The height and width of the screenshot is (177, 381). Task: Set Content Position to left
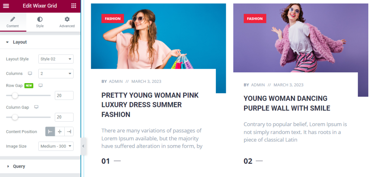click(50, 132)
